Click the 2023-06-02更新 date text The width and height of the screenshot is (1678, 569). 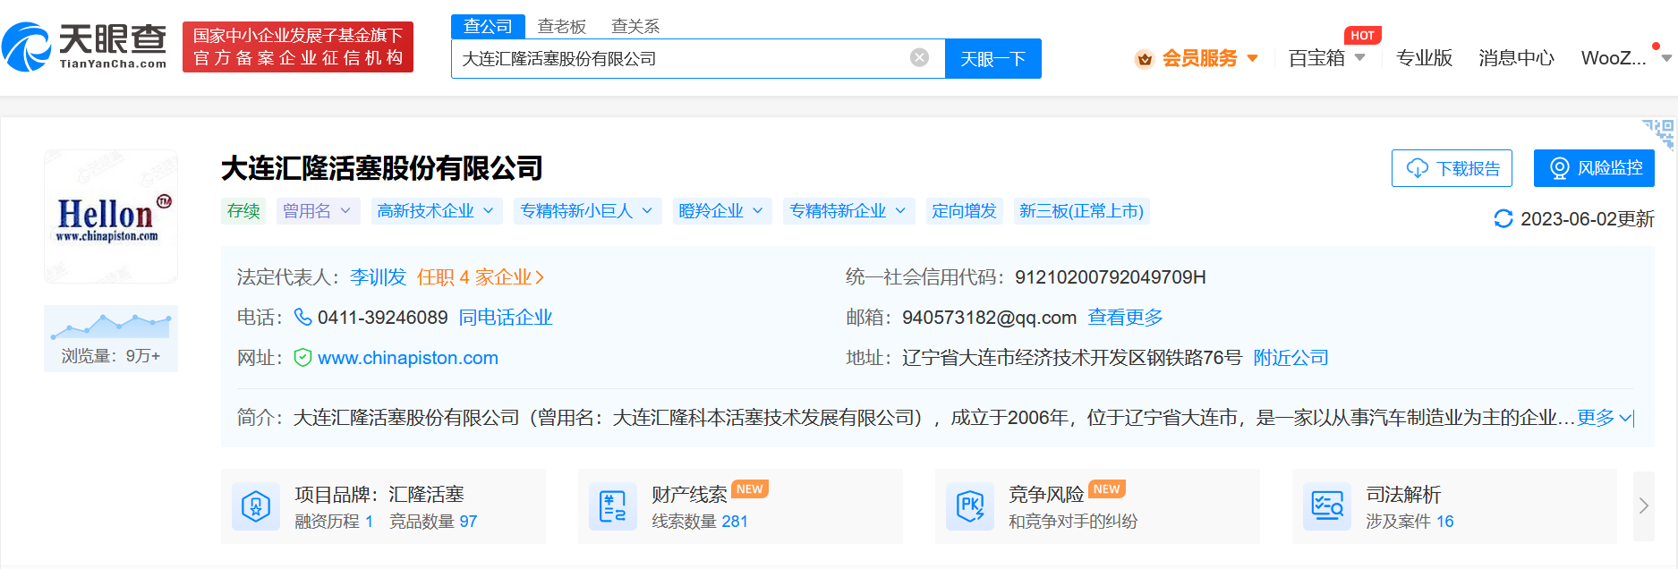(1588, 219)
